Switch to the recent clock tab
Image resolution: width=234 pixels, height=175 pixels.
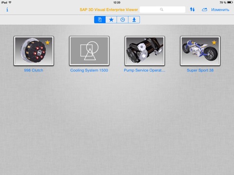[x=123, y=19]
